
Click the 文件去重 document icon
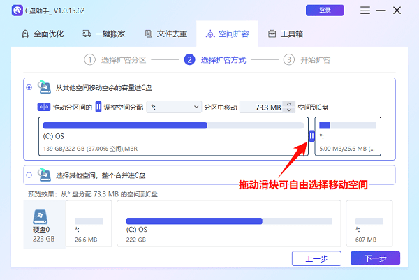149,34
